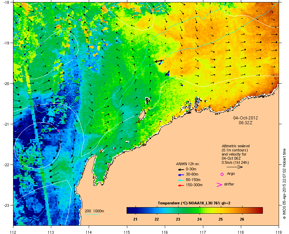The height and width of the screenshot is (234, 289).
Task: Click the small island near 20.8°S 115.4°E
Action: pyautogui.click(x=141, y=115)
